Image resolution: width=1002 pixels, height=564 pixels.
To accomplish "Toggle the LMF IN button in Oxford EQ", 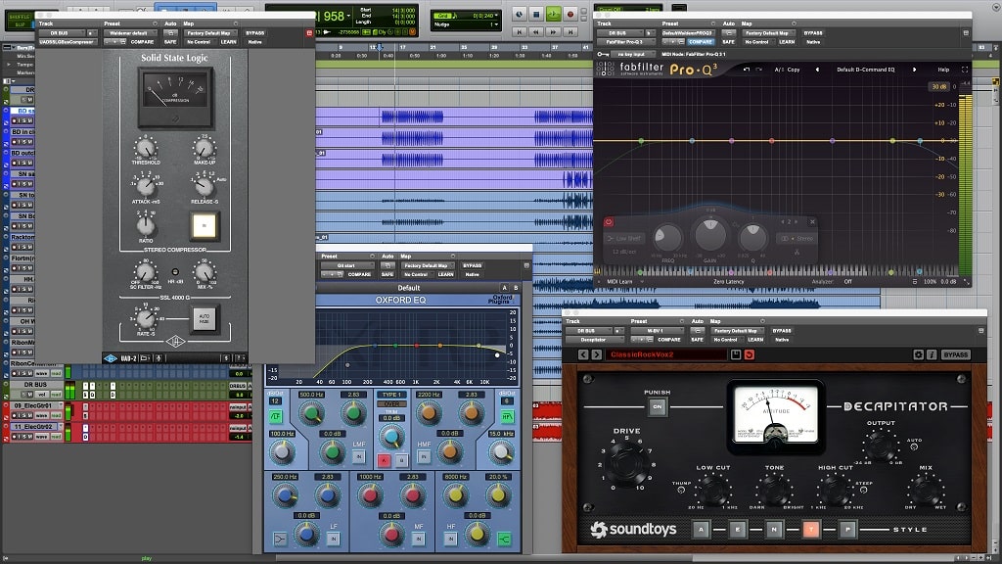I will [359, 456].
